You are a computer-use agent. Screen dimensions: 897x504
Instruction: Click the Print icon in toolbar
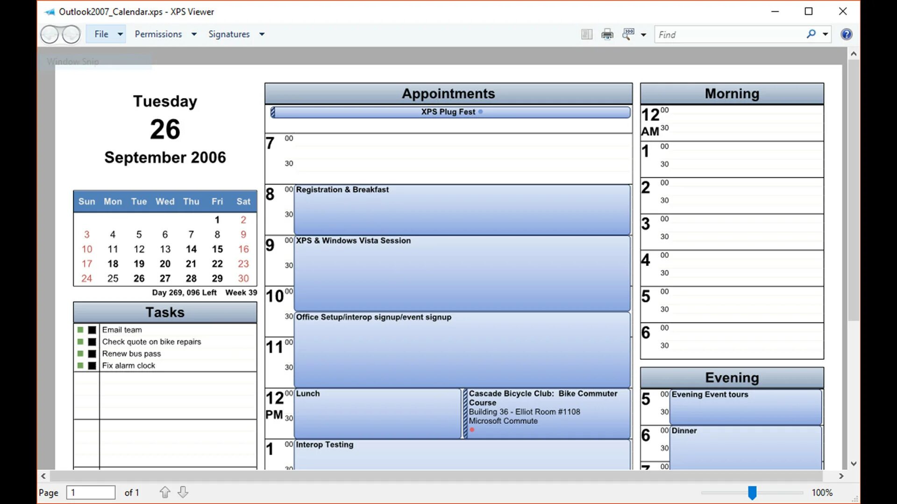pos(607,35)
